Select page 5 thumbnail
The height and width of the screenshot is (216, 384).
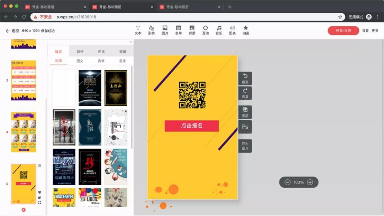(23, 184)
